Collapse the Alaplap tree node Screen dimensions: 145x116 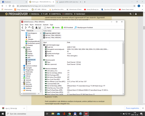pos(22,47)
